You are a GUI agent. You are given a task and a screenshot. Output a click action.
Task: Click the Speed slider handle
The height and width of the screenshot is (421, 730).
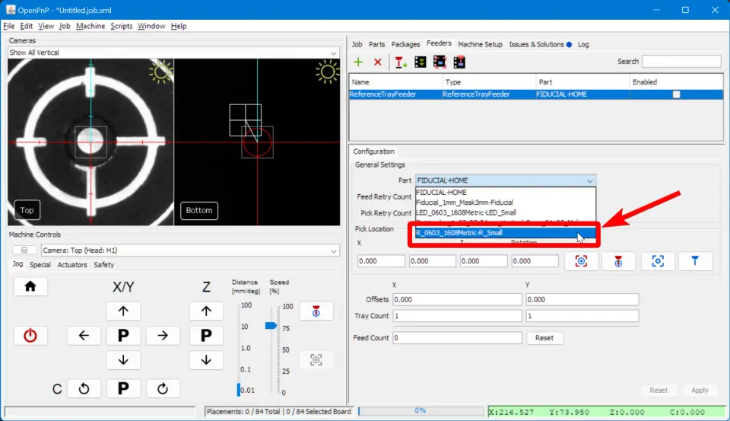[x=270, y=325]
